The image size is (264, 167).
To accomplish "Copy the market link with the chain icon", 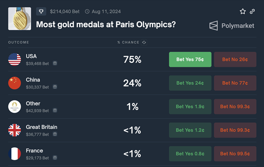I will tap(252, 11).
